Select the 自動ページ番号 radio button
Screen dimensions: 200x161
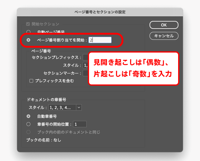click(x=29, y=32)
